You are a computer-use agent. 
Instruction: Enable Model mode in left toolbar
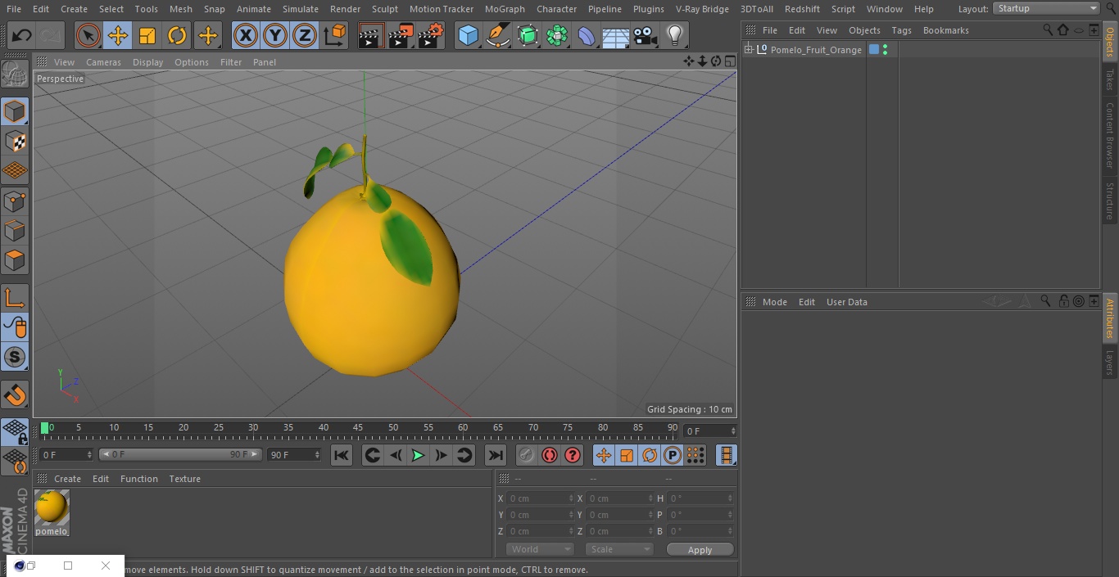(x=15, y=111)
